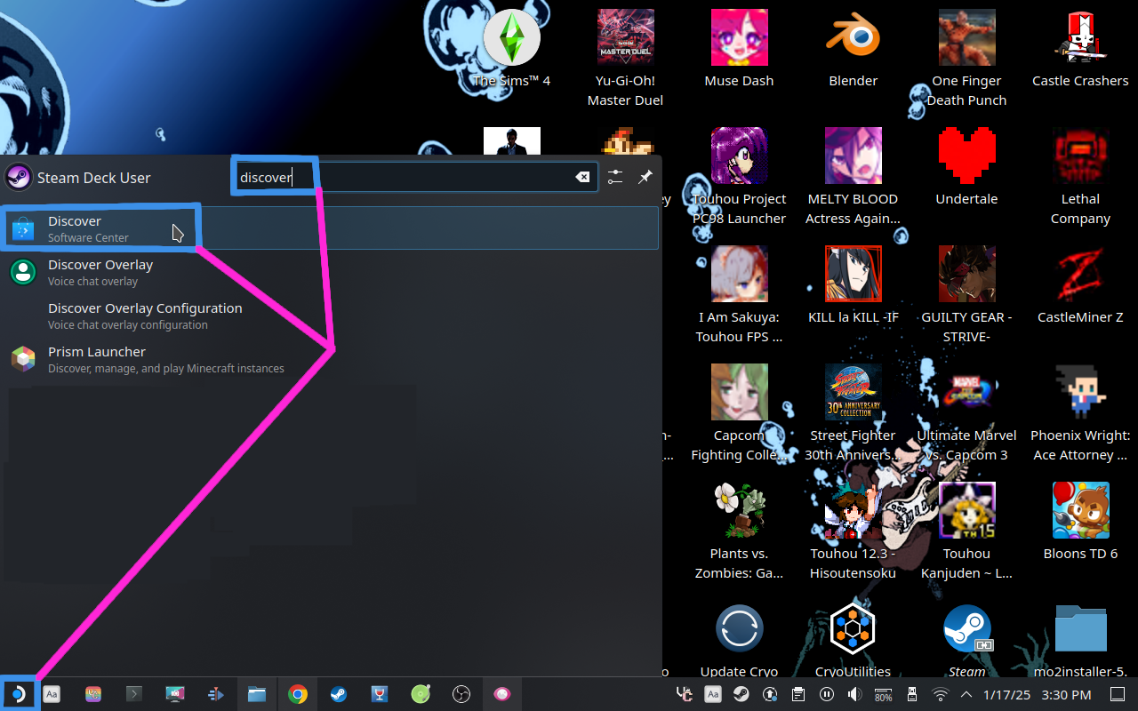Screen dimensions: 1138x711
Task: Open the Wi-Fi network tray icon
Action: coord(940,694)
